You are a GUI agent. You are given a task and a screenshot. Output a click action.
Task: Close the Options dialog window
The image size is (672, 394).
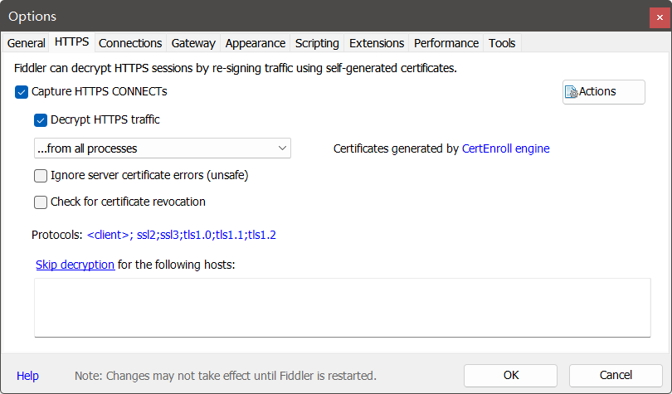[660, 17]
